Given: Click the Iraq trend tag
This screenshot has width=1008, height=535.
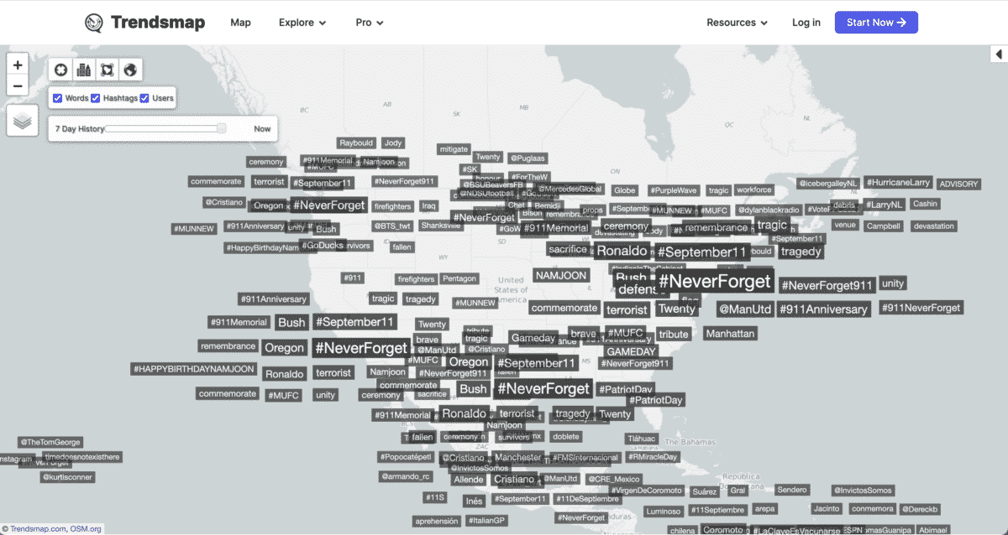Looking at the screenshot, I should [428, 205].
